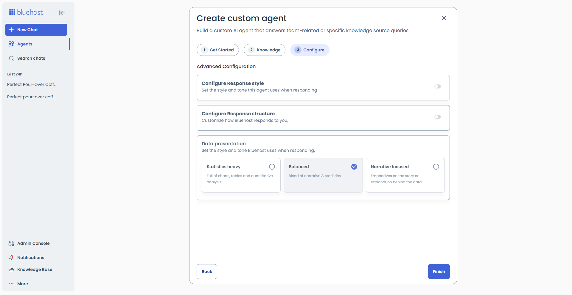572x295 pixels.
Task: Open Admin Console
Action: click(x=33, y=243)
